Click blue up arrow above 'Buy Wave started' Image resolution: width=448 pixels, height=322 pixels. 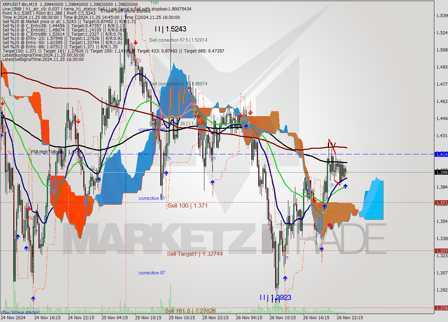(x=33, y=299)
